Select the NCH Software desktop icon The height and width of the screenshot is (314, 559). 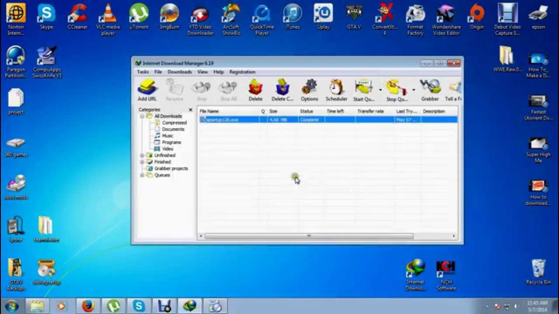(446, 276)
